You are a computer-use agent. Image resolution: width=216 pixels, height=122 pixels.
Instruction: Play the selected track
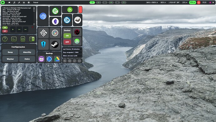(13, 30)
